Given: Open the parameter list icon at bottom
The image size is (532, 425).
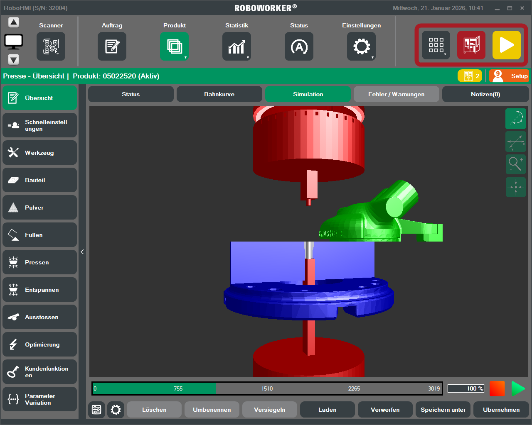Looking at the screenshot, I should 96,410.
